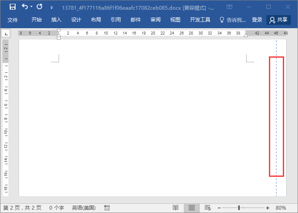Click the macro recording icon
Viewport: 298px width, 213px height.
tap(107, 208)
